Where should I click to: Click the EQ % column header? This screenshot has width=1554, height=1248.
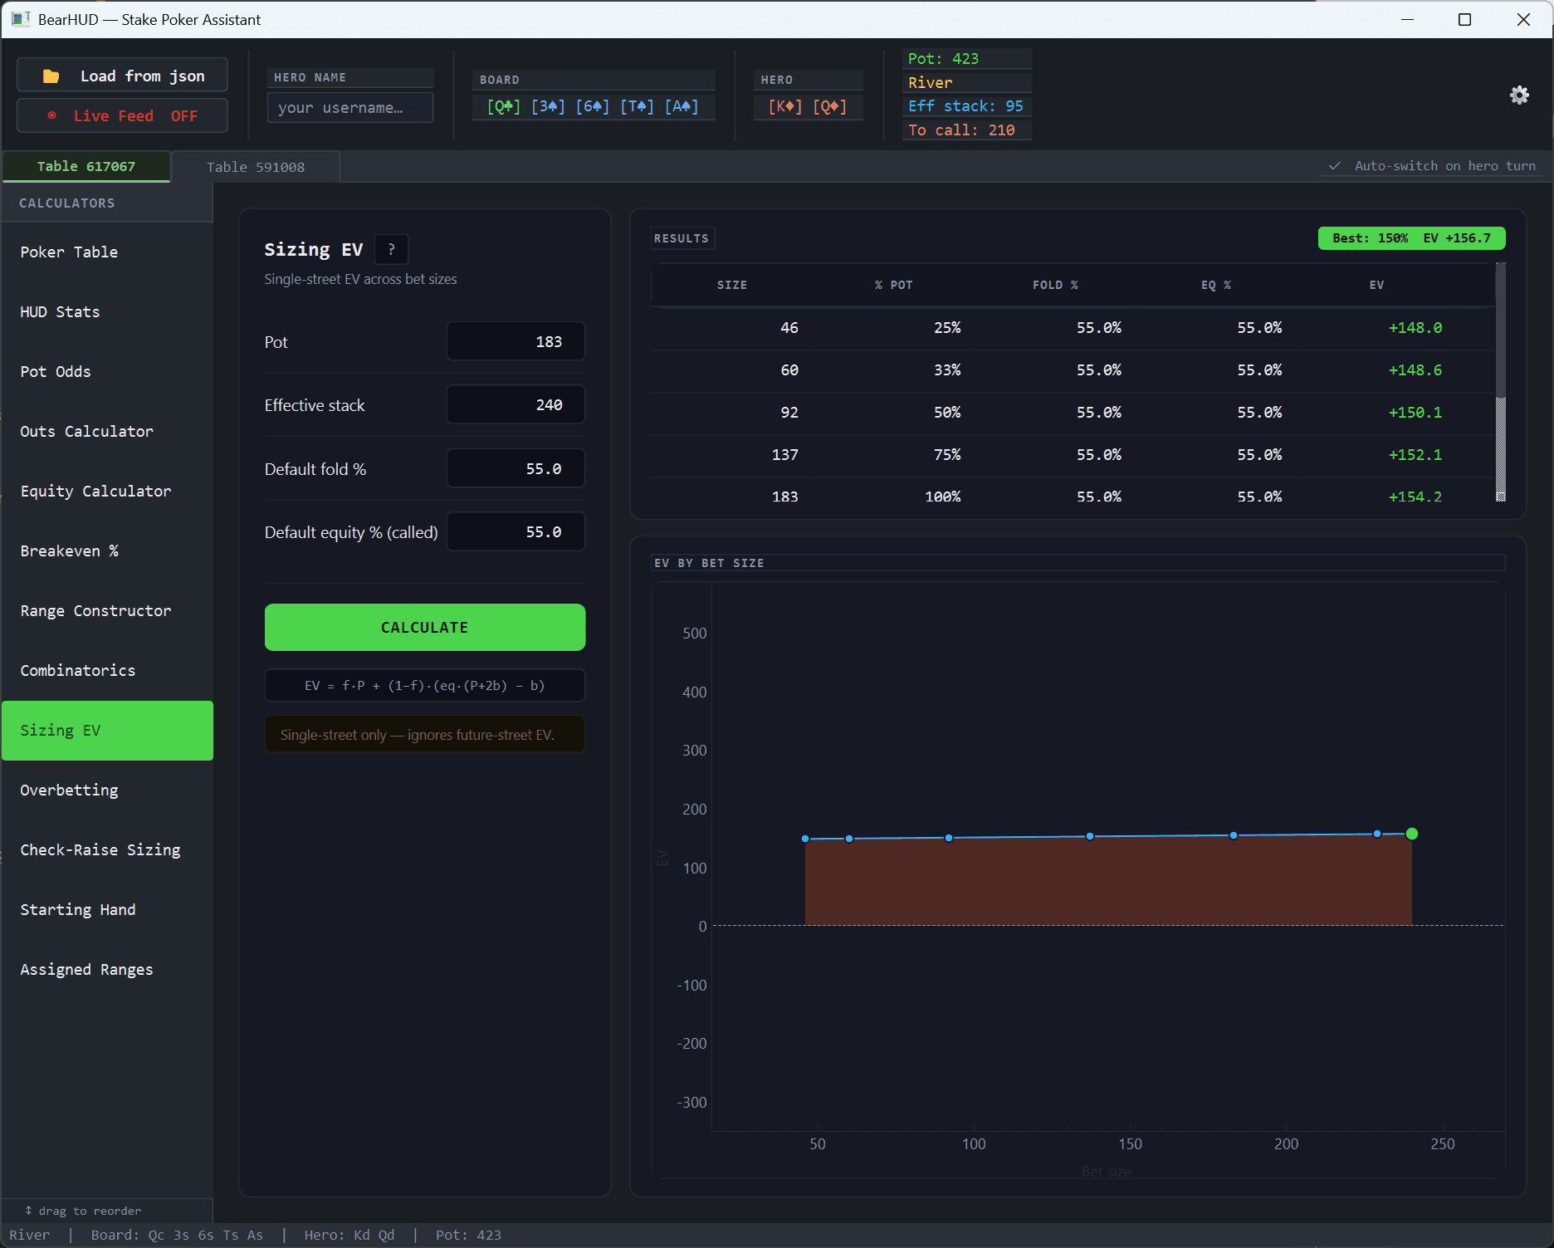click(x=1215, y=285)
